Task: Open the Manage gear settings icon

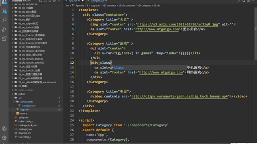Action: pyautogui.click(x=4, y=138)
